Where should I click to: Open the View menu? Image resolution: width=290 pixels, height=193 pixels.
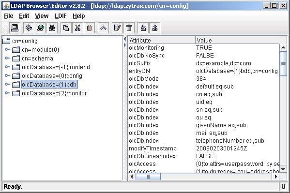point(42,16)
